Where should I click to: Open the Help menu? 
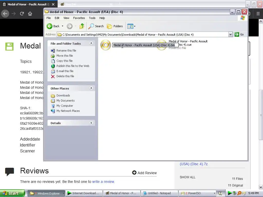(102, 18)
